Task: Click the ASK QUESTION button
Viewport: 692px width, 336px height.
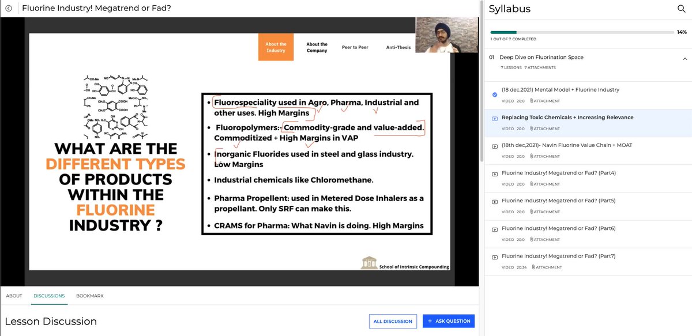Action: [449, 321]
